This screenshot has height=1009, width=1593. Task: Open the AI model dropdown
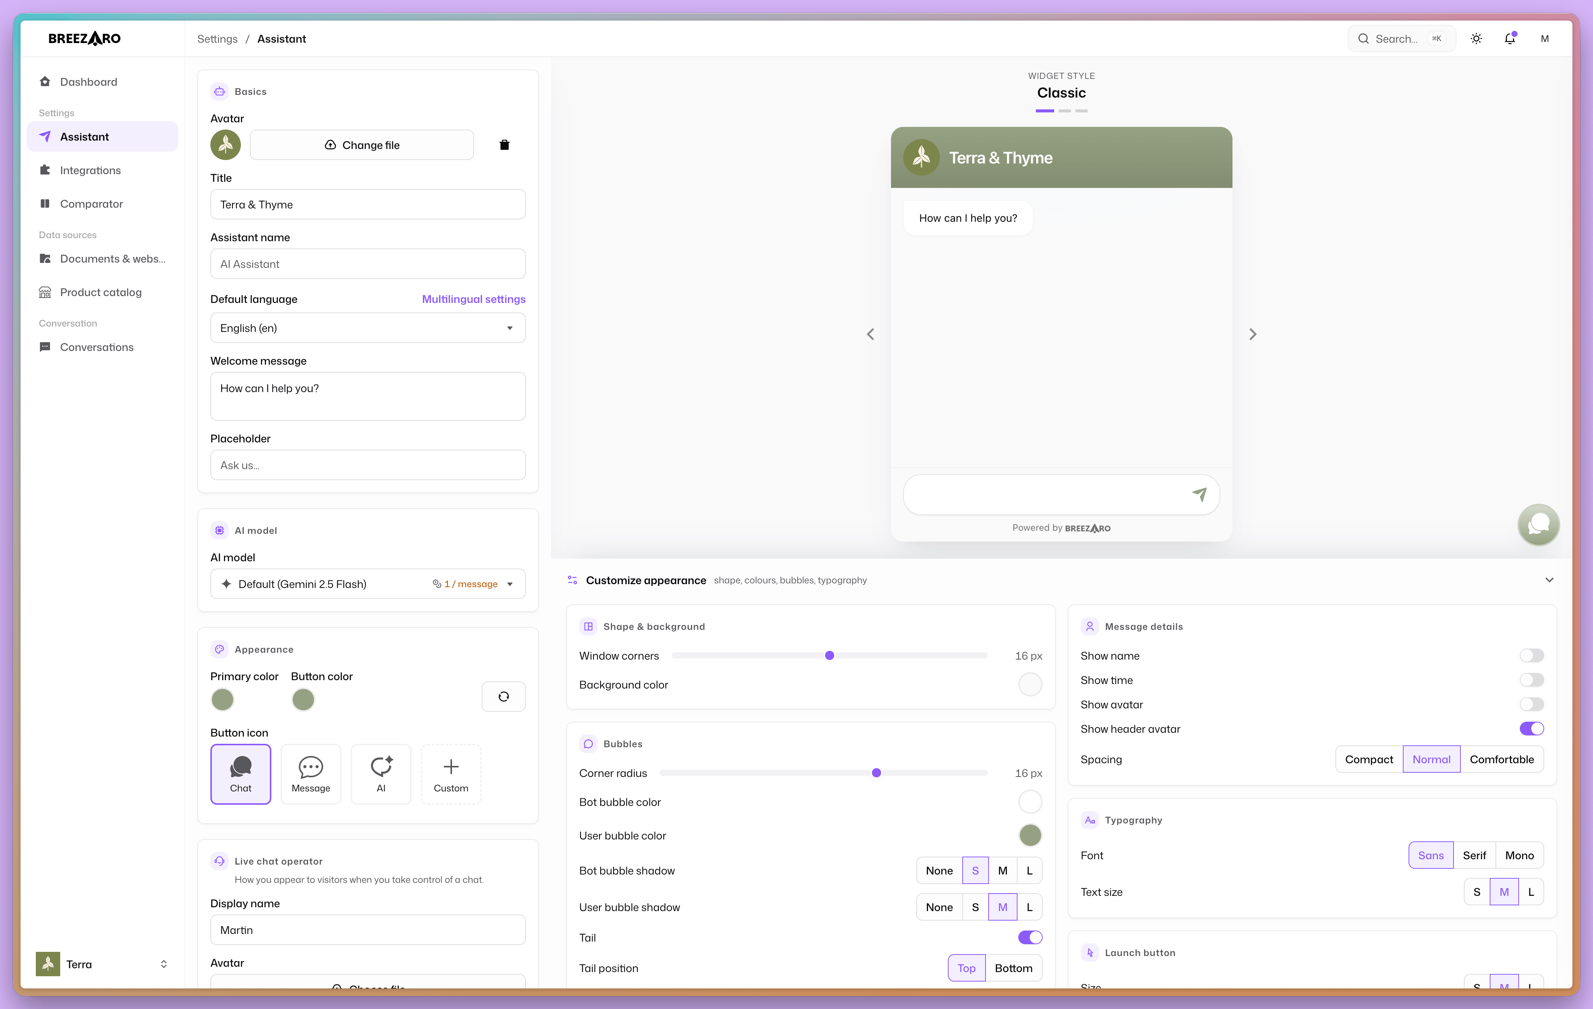coord(368,584)
